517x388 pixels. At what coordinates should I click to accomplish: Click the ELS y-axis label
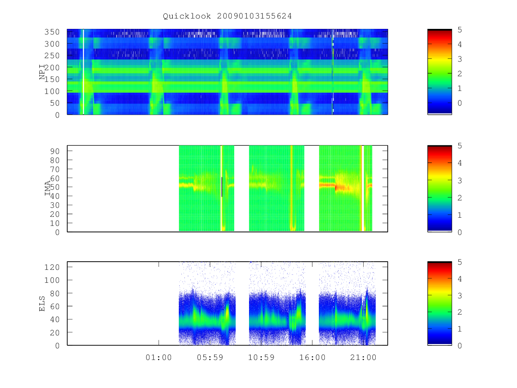tap(42, 304)
